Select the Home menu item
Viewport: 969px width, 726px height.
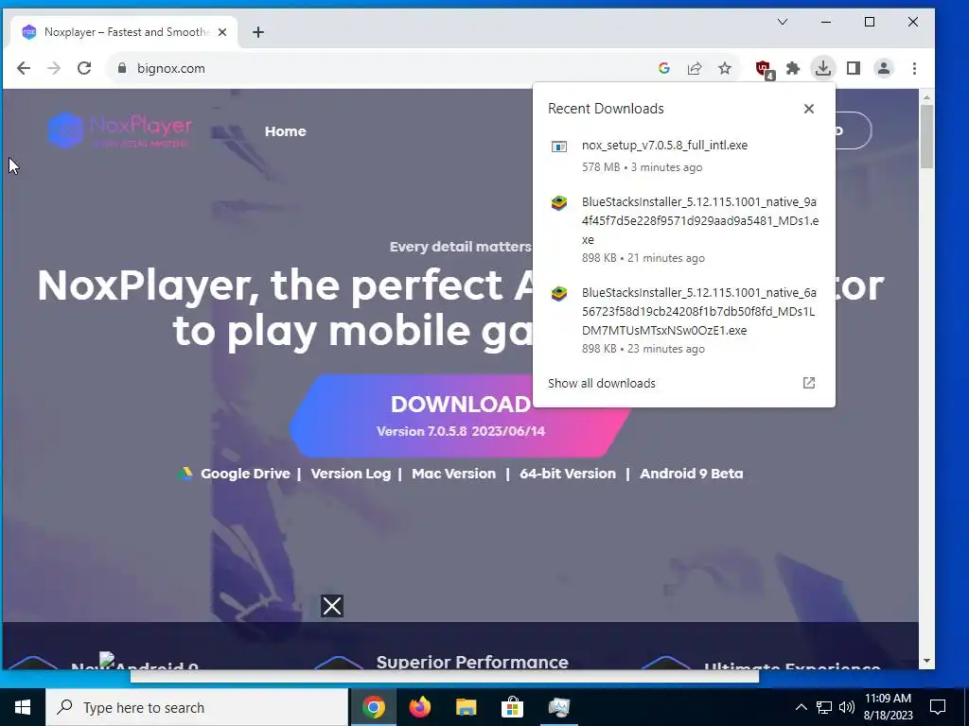[x=285, y=130]
